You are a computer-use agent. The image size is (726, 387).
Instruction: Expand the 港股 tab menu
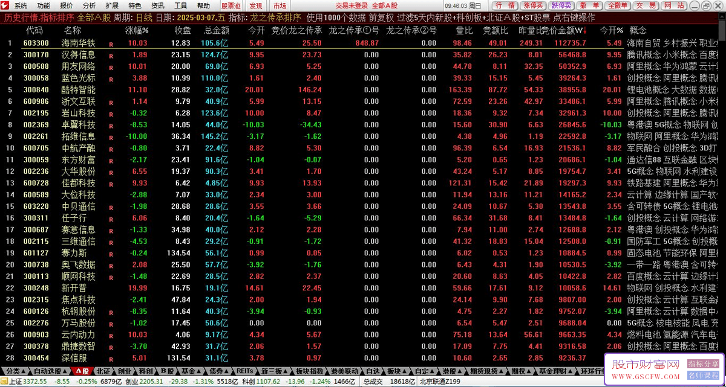(452, 371)
